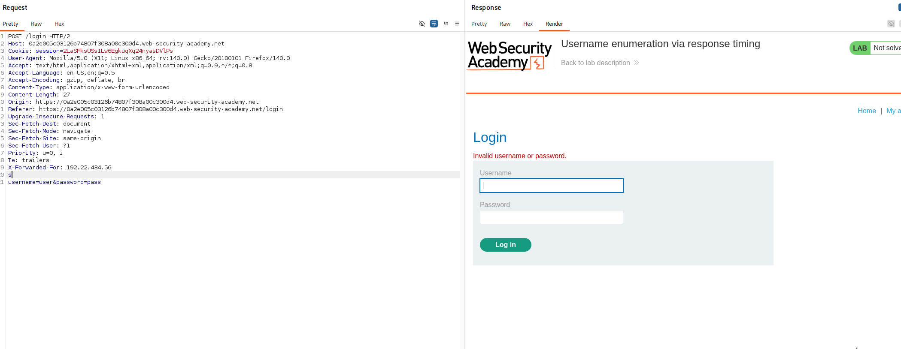Open the Response Pretty tab

(479, 24)
